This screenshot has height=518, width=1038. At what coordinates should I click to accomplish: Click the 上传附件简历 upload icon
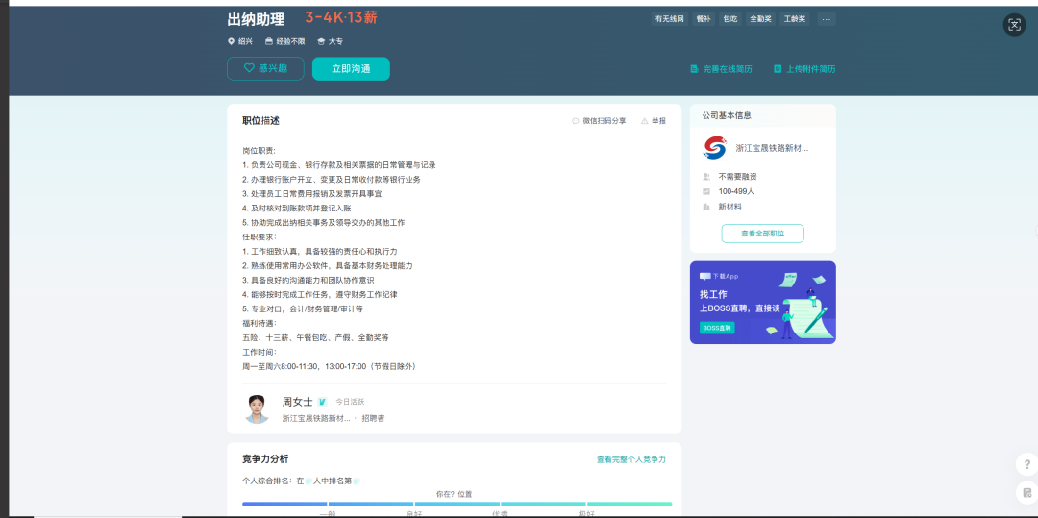point(778,69)
